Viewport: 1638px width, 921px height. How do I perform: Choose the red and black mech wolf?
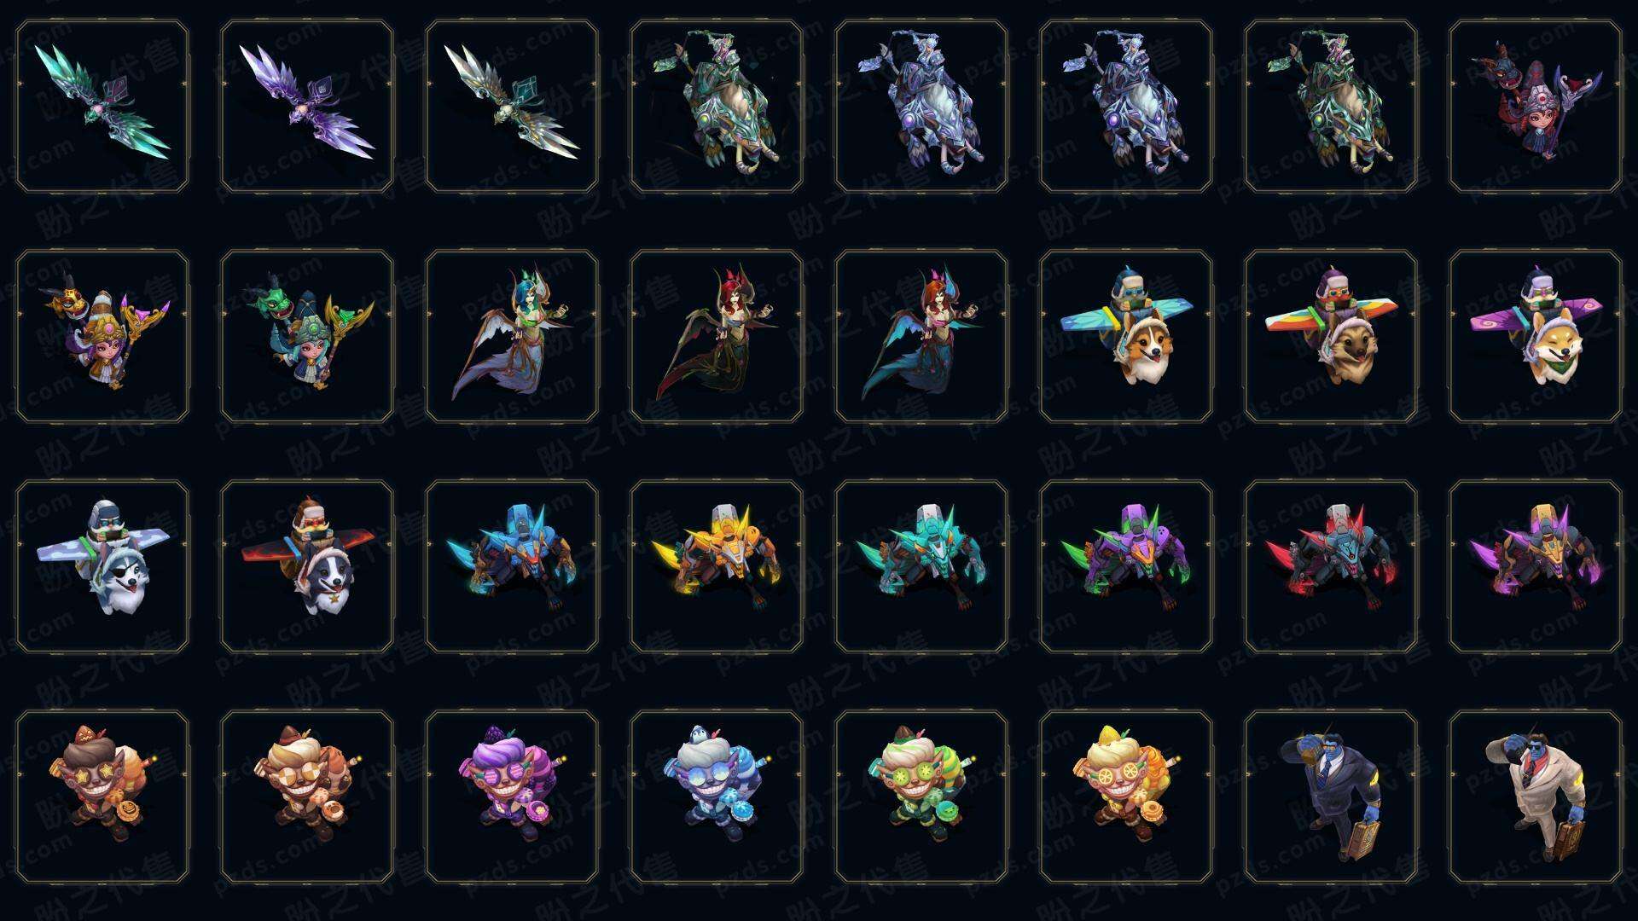(1331, 566)
